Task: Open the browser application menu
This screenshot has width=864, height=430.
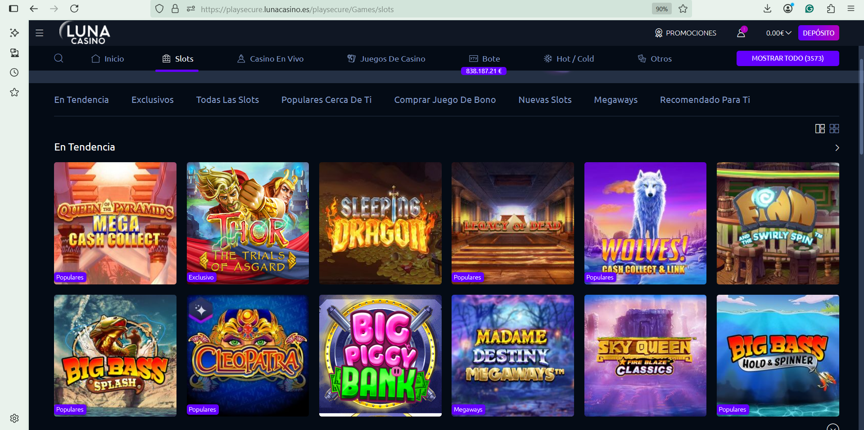Action: click(x=851, y=9)
